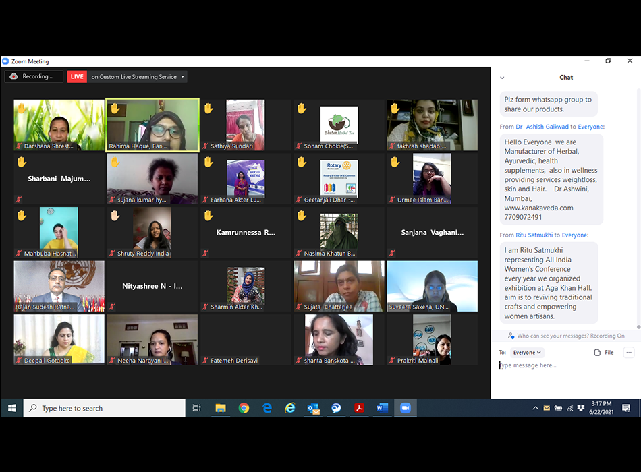The width and height of the screenshot is (641, 472).
Task: Click raised hand icon on Nasima Khatun's tile
Action: click(x=302, y=215)
